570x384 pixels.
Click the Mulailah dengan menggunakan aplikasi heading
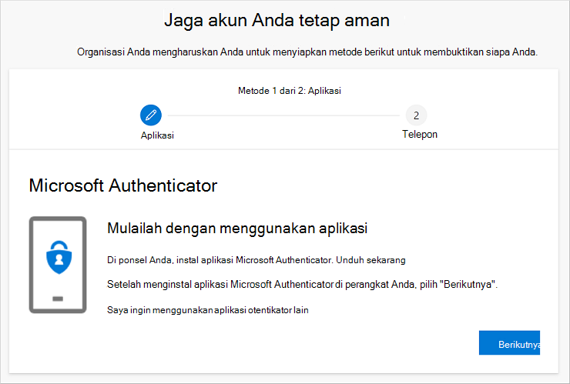tap(237, 228)
